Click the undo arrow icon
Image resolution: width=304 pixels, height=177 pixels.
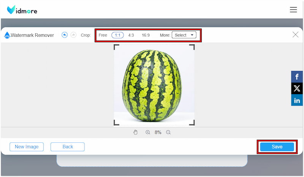65,35
